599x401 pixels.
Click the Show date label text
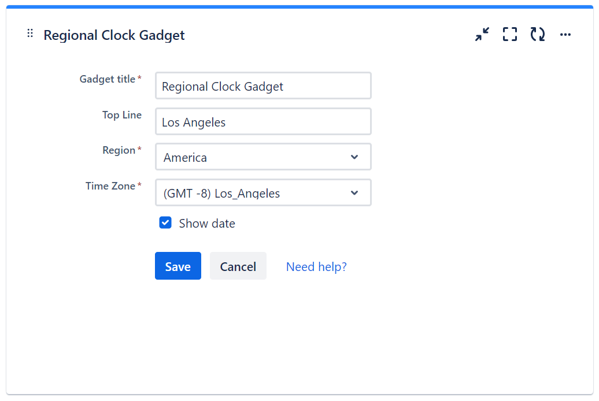(207, 224)
